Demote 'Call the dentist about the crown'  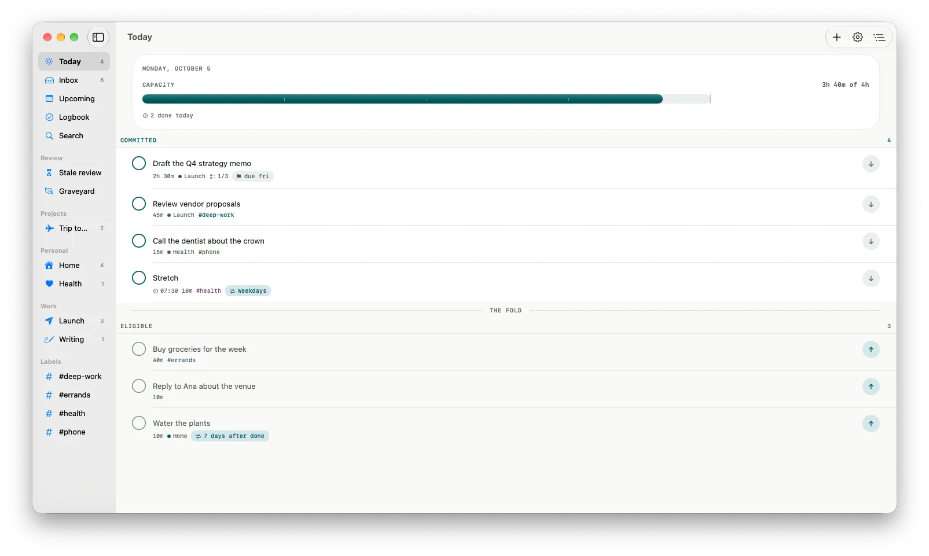click(871, 241)
